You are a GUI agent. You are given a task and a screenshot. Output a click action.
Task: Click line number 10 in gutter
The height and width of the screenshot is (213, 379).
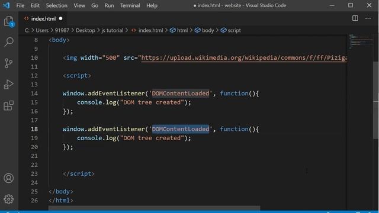click(x=34, y=58)
